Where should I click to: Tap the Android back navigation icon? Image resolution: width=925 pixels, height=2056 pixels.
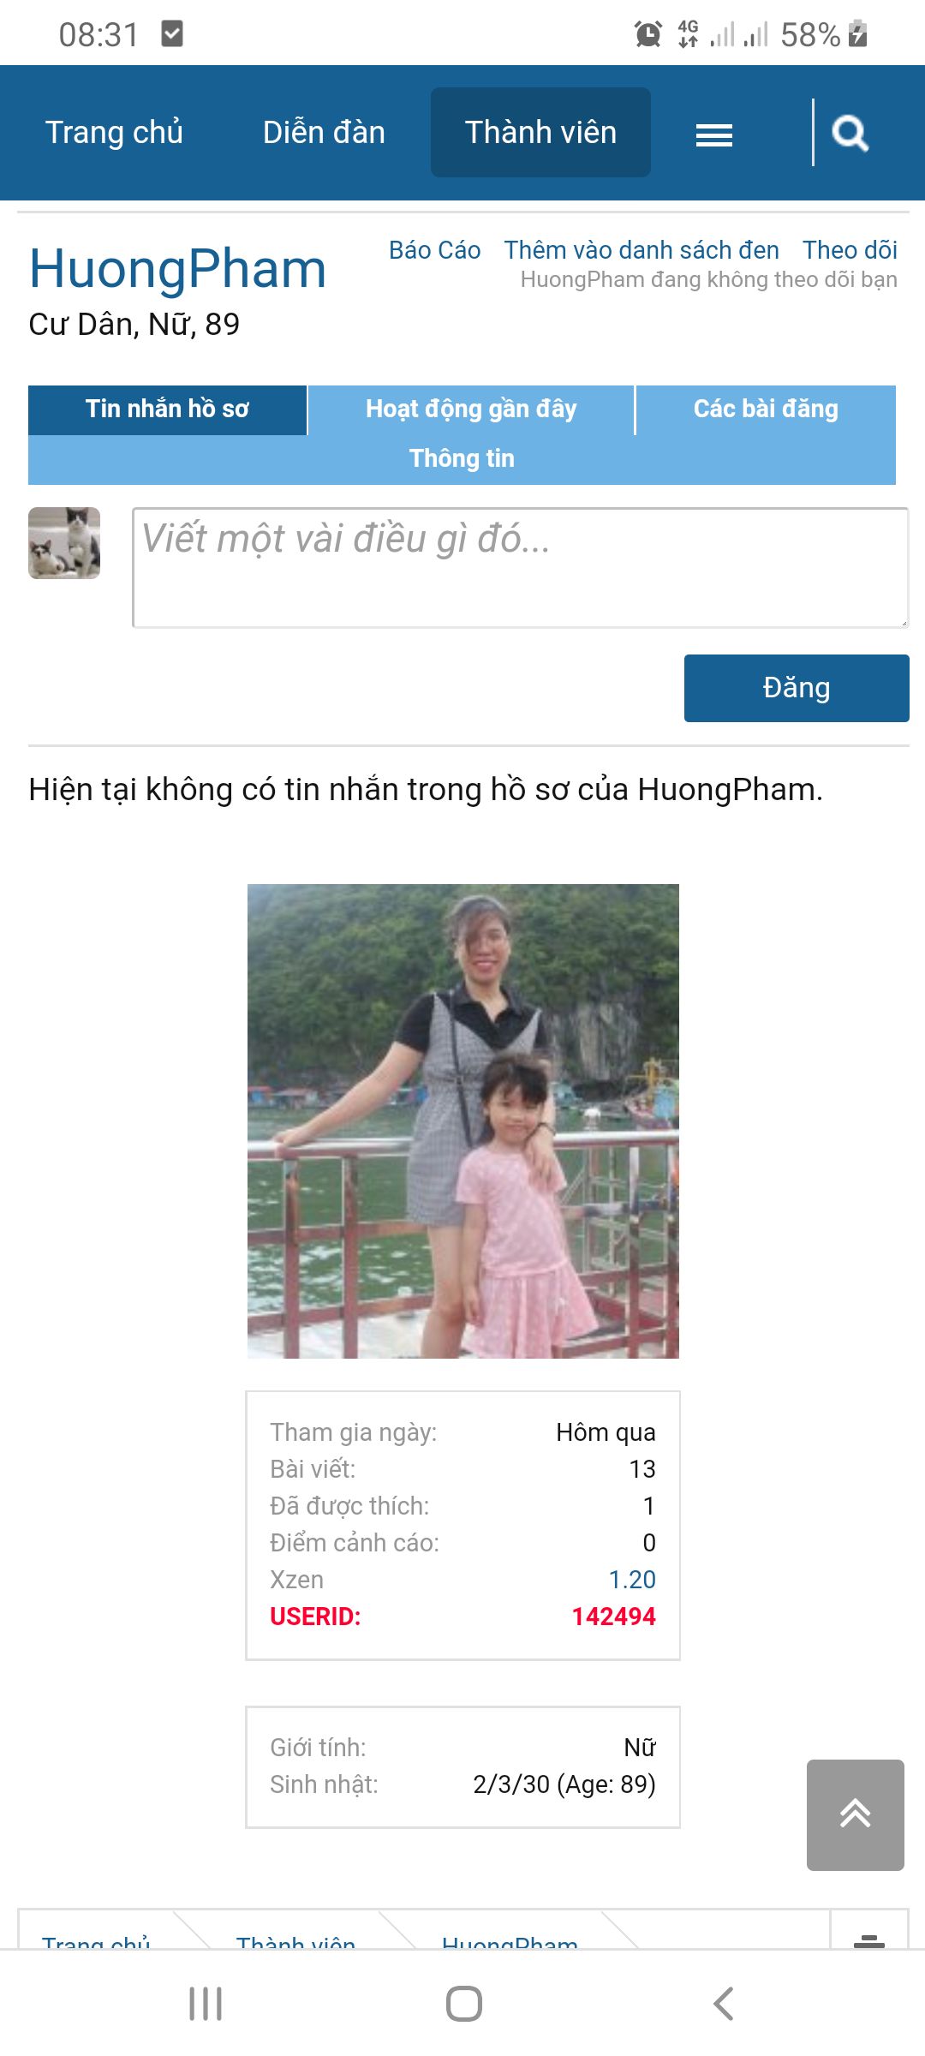point(724,2004)
